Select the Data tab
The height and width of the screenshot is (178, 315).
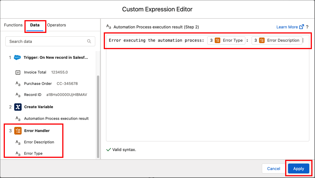coord(35,25)
